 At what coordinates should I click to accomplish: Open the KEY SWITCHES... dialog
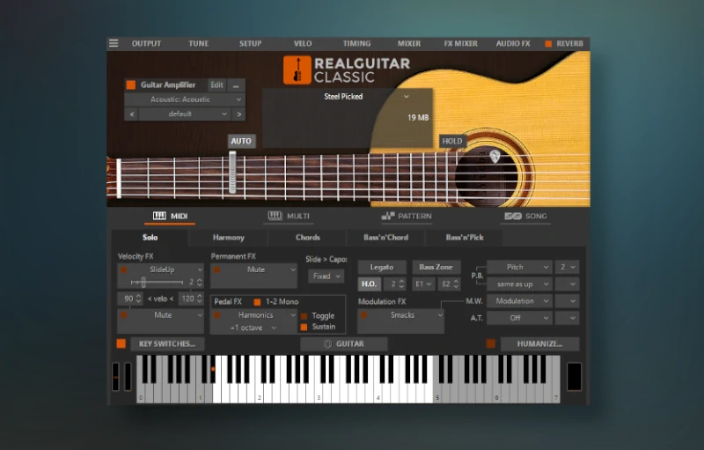(x=167, y=344)
